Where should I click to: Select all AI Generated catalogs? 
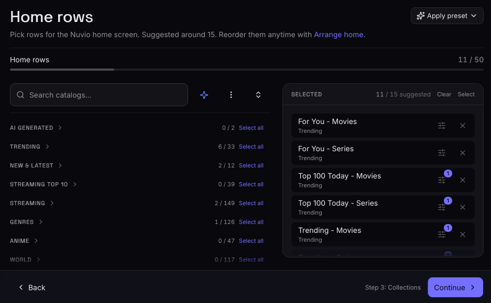(251, 128)
